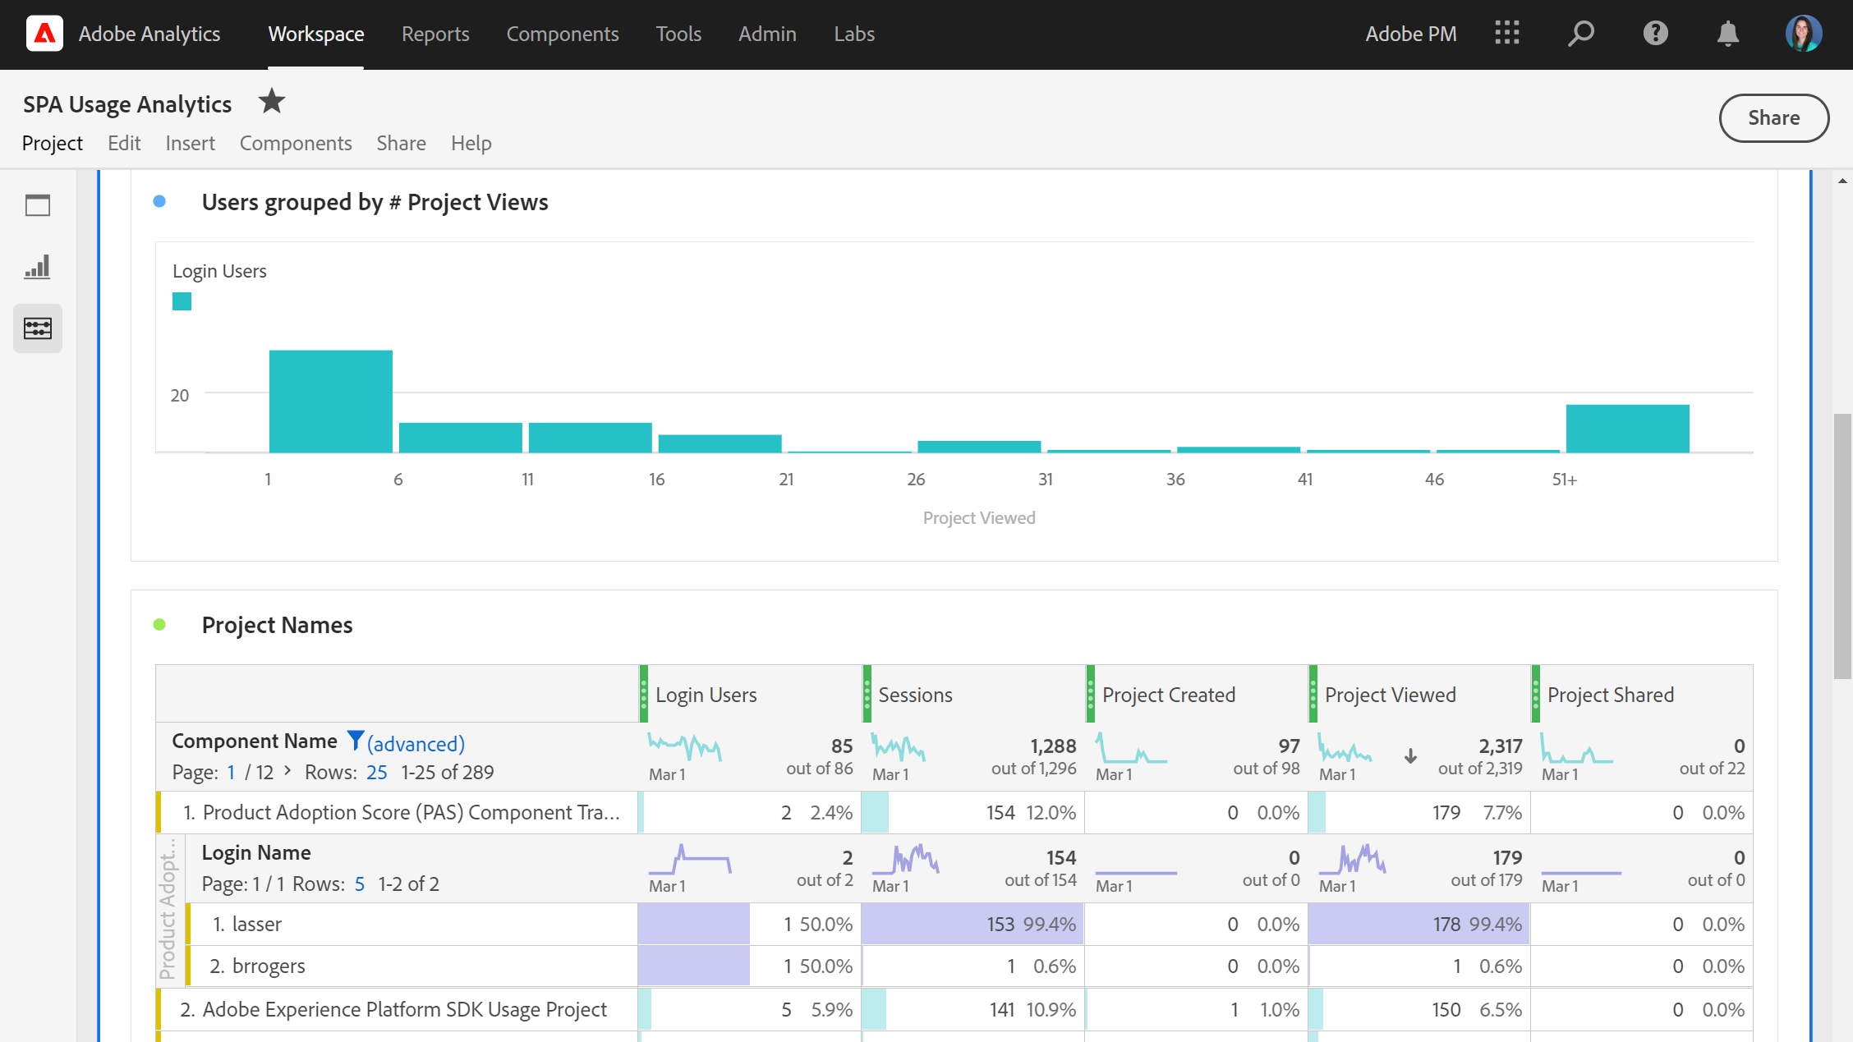Open the user profile avatar
This screenshot has width=1853, height=1042.
pos(1803,34)
